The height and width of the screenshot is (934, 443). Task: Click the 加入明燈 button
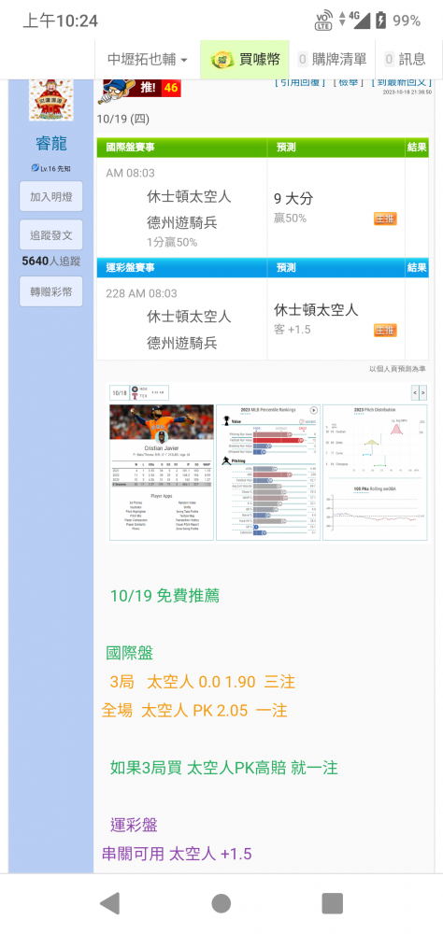pos(51,197)
